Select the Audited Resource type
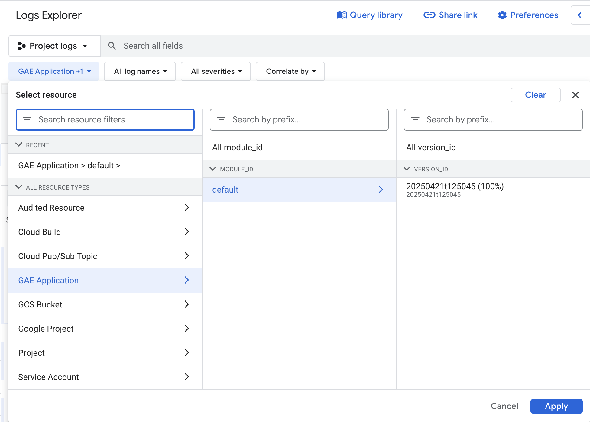590x422 pixels. pyautogui.click(x=105, y=208)
